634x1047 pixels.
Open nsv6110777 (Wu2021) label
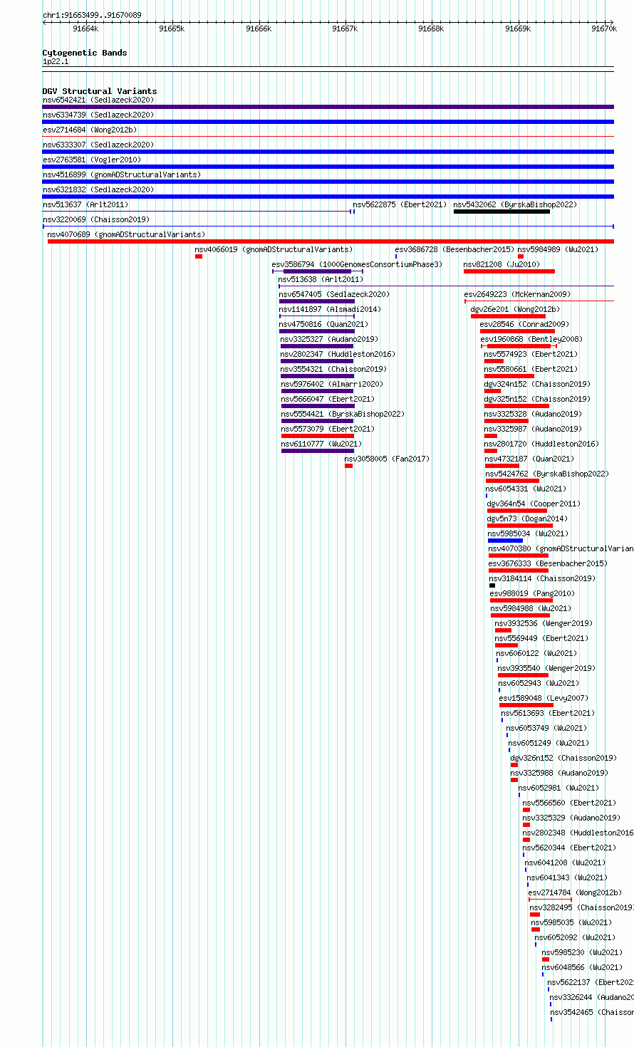(322, 444)
